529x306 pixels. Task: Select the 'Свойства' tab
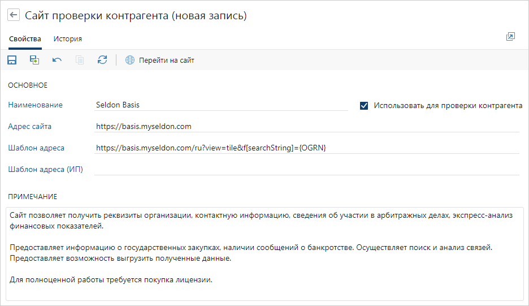[25, 39]
